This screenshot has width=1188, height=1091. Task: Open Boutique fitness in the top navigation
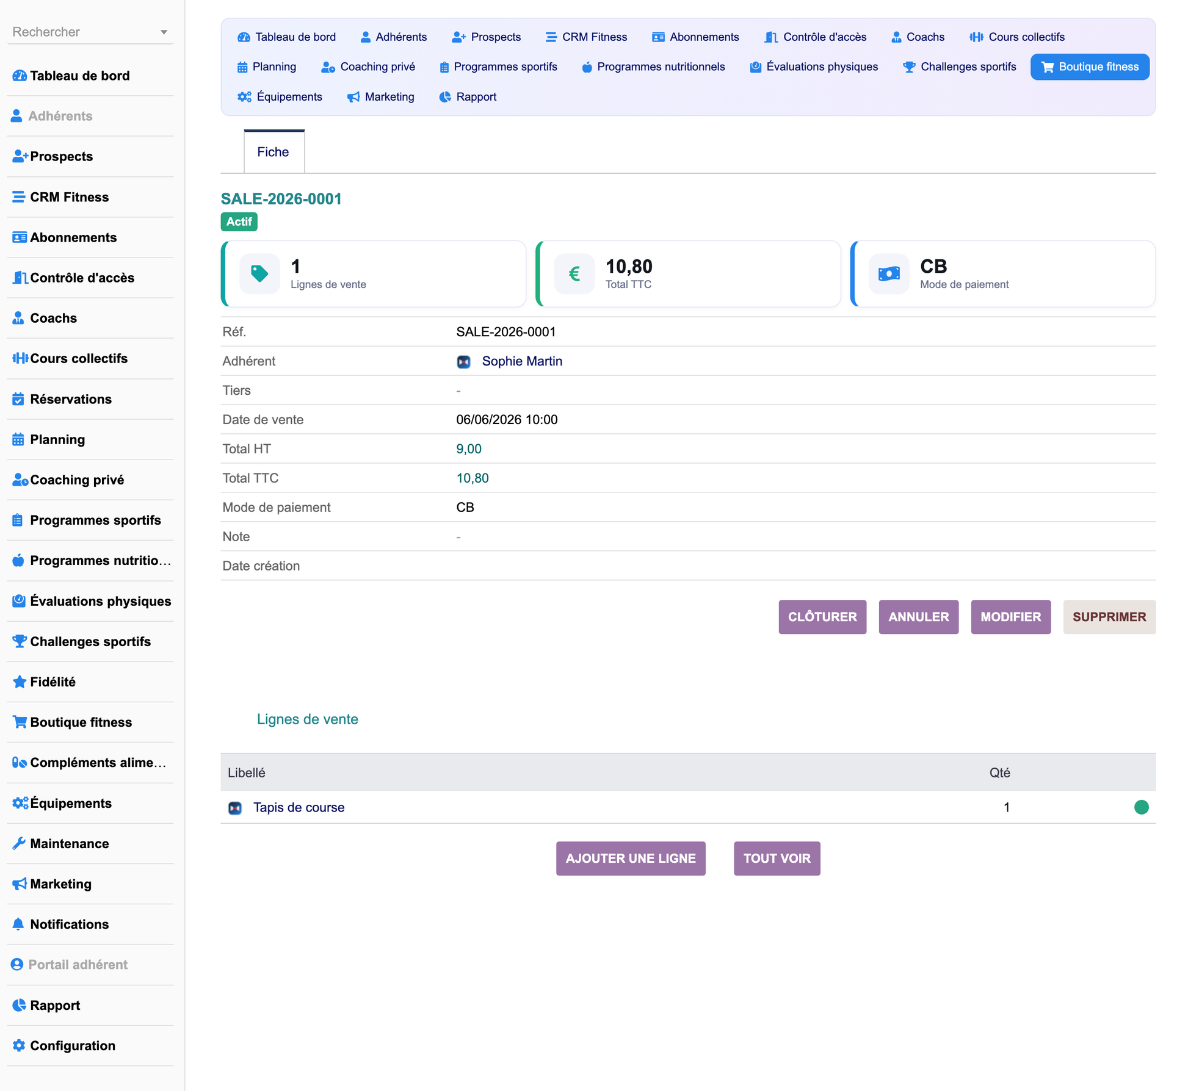point(1090,67)
